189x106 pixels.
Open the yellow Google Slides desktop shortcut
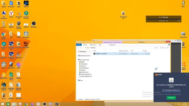(x=4, y=75)
